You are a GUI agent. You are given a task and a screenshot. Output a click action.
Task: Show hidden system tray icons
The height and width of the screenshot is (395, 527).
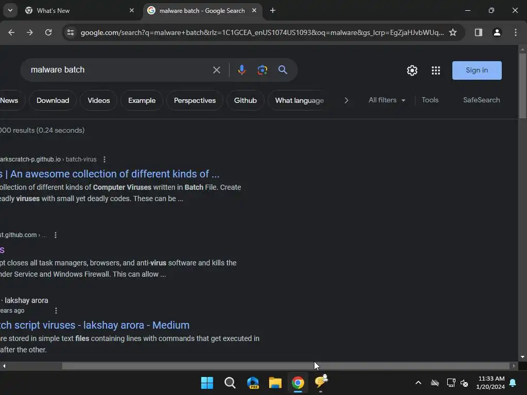pos(418,383)
